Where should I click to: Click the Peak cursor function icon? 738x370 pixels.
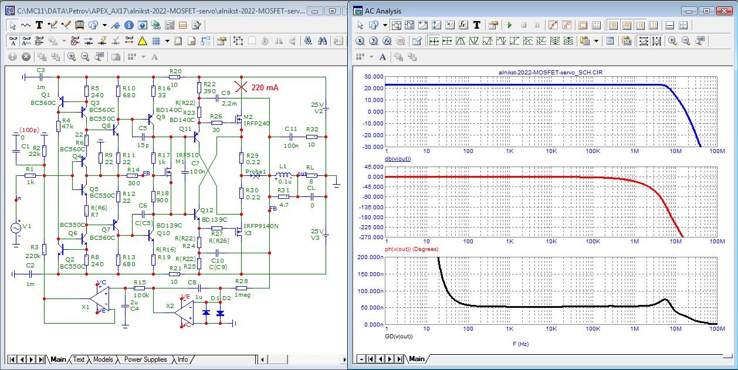pos(461,40)
